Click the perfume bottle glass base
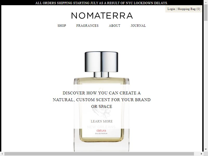The height and width of the screenshot is (156, 208). tap(101, 146)
